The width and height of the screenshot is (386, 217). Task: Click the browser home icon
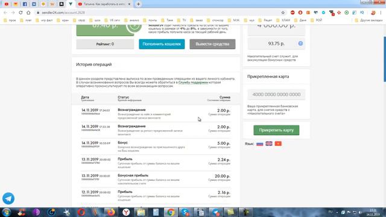(x=28, y=13)
